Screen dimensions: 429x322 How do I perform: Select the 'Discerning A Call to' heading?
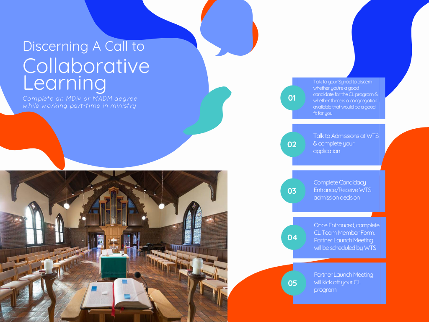pos(83,46)
